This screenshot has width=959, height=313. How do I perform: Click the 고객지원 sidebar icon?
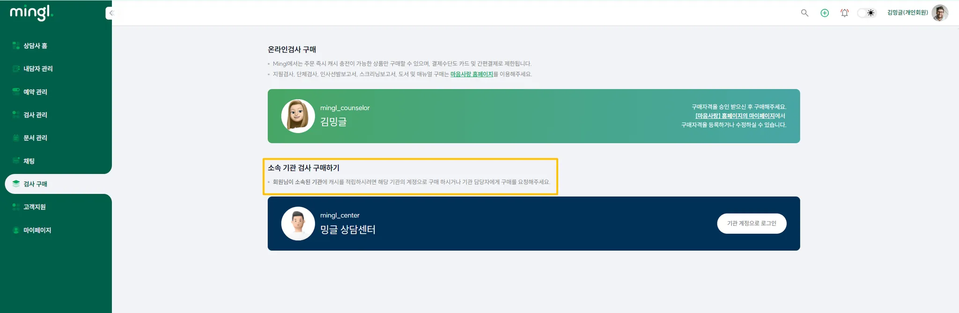tap(16, 207)
